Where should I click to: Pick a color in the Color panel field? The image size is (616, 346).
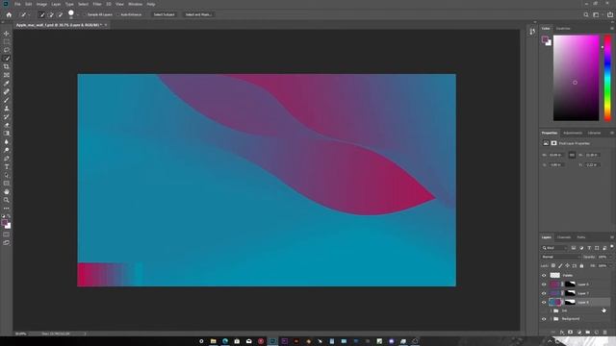click(576, 78)
